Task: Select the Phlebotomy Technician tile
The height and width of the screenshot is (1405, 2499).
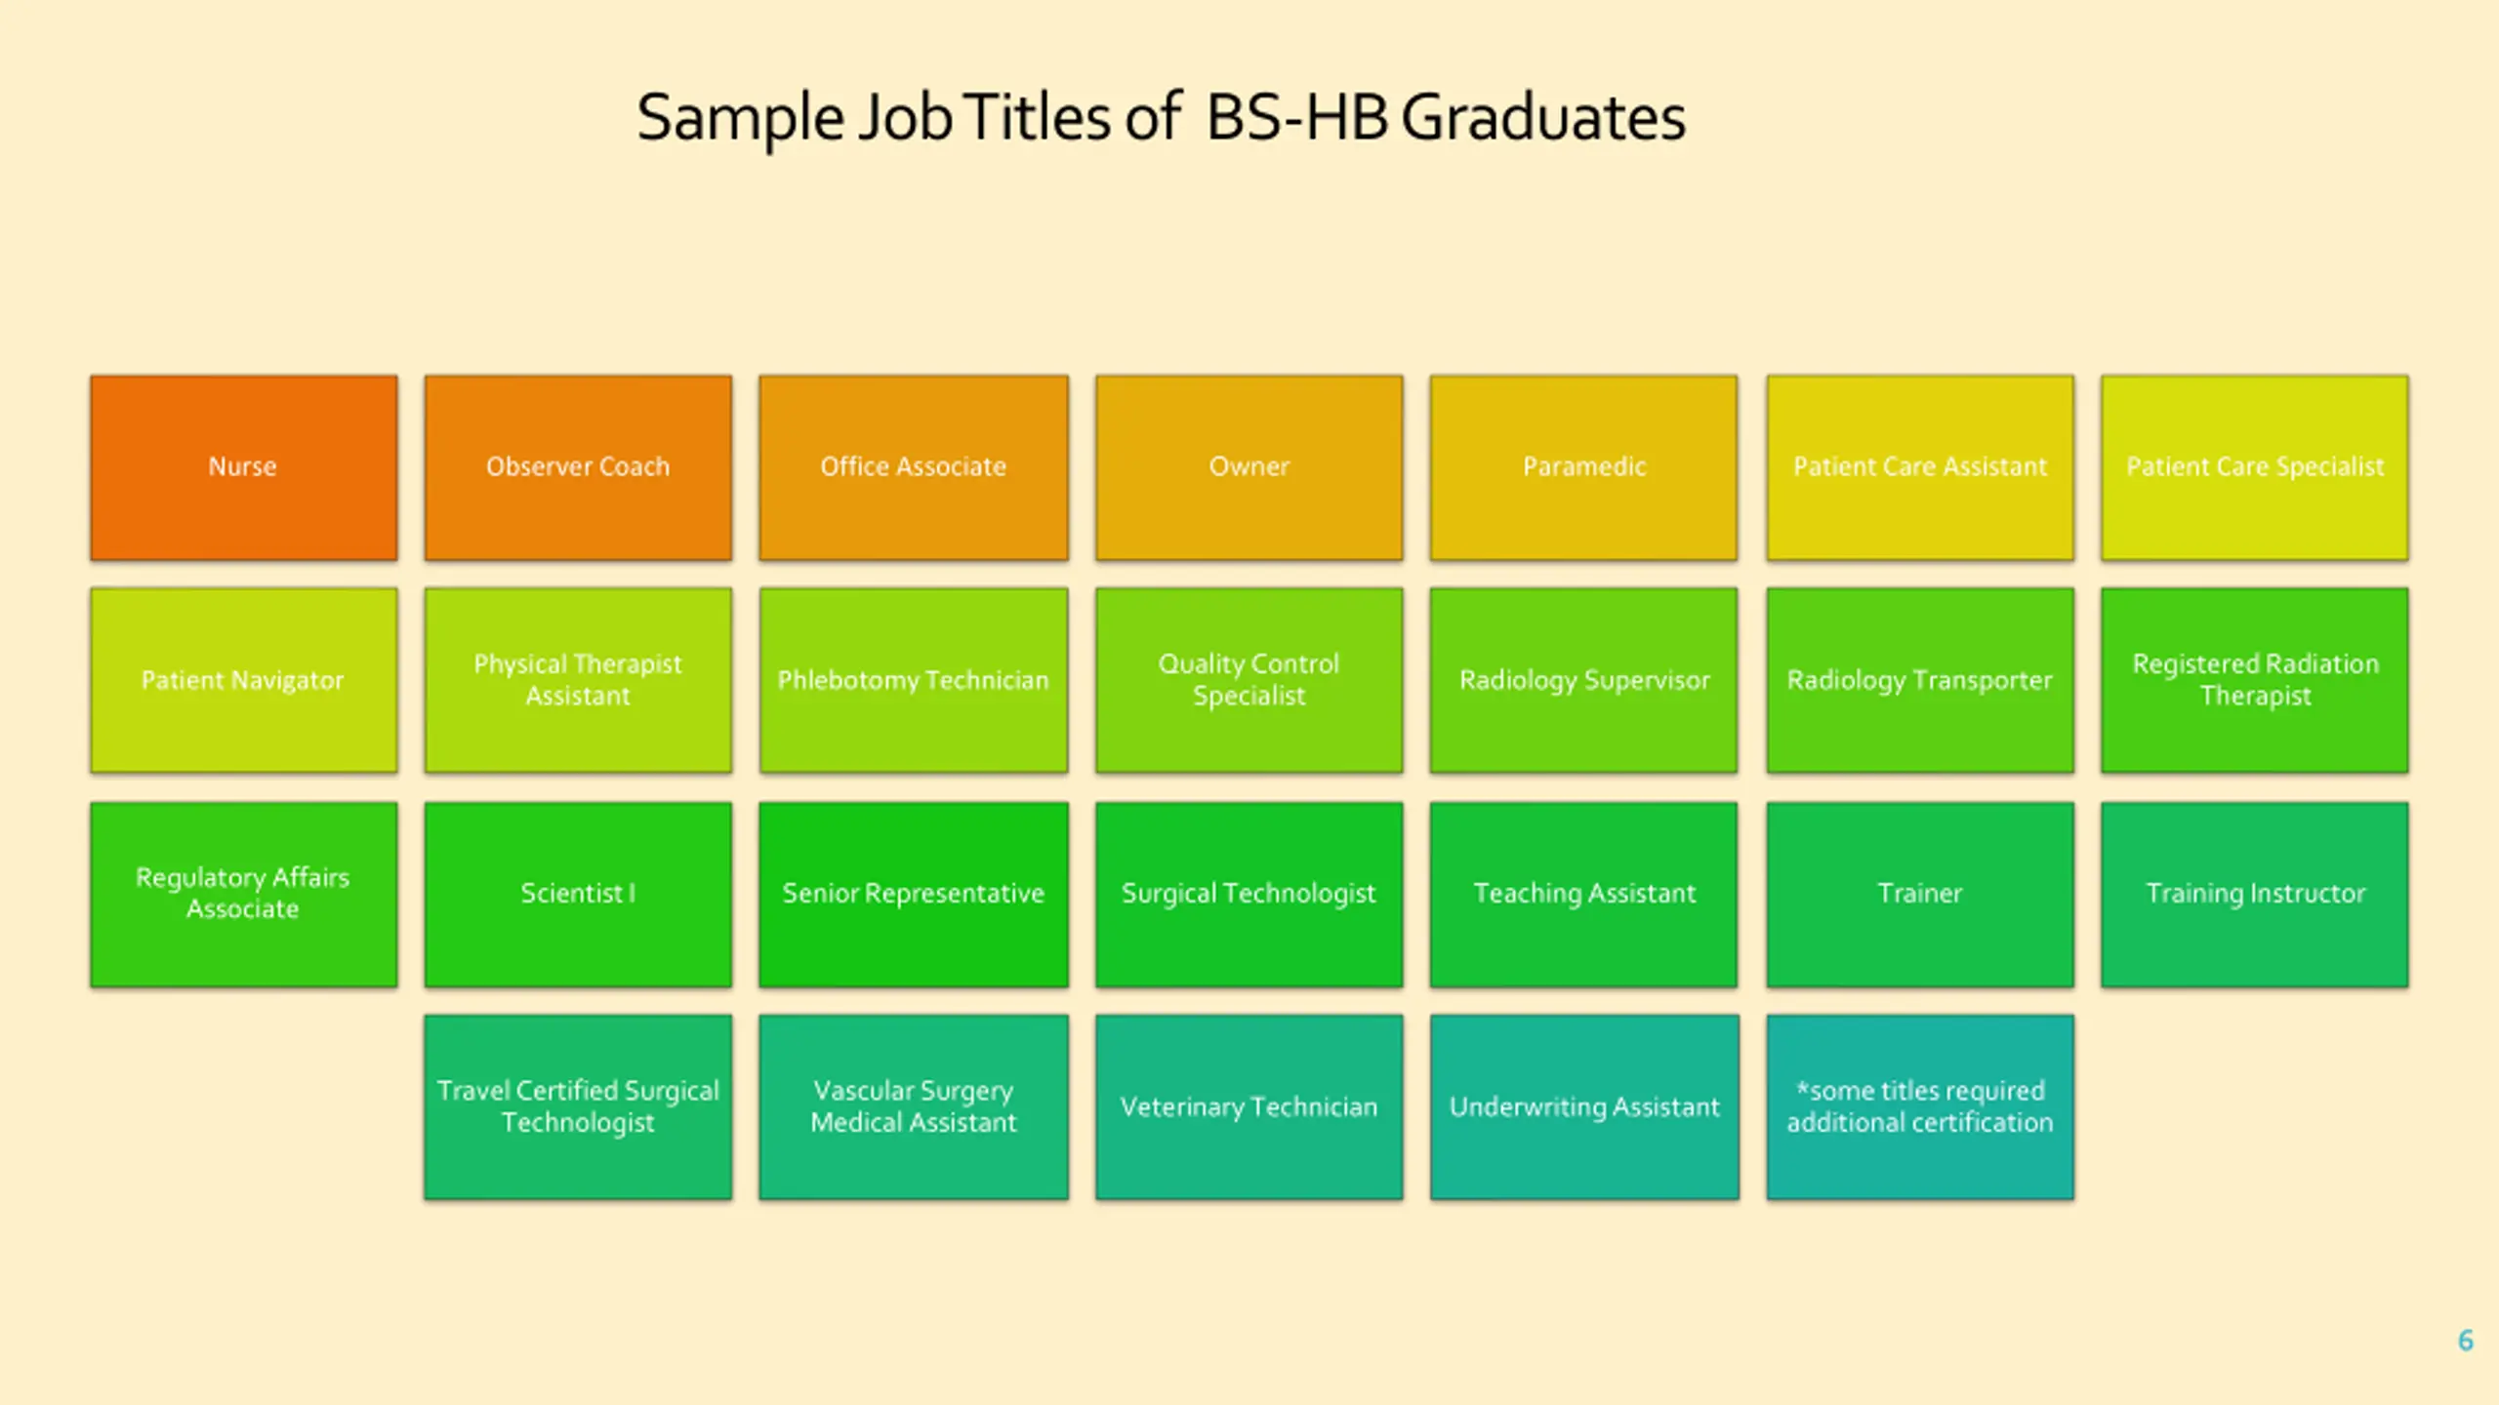Action: (914, 680)
